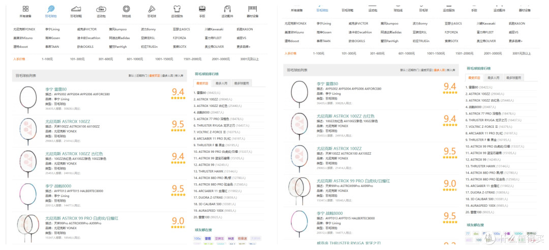Choose the 手胶 grip tape icon in left page
This screenshot has width=549, height=250.
coord(202,9)
